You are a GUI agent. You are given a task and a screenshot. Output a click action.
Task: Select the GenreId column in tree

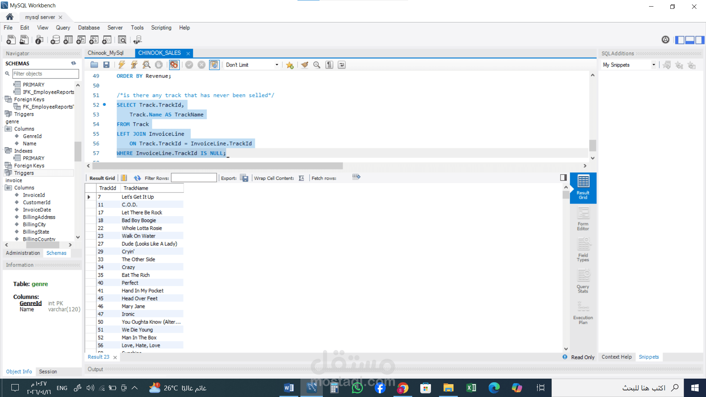pyautogui.click(x=32, y=136)
